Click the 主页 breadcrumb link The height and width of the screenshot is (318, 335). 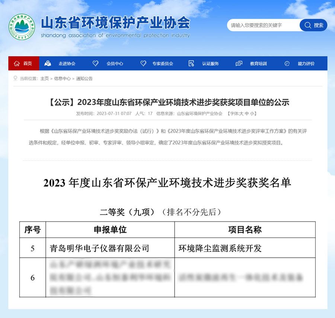[x=45, y=79]
